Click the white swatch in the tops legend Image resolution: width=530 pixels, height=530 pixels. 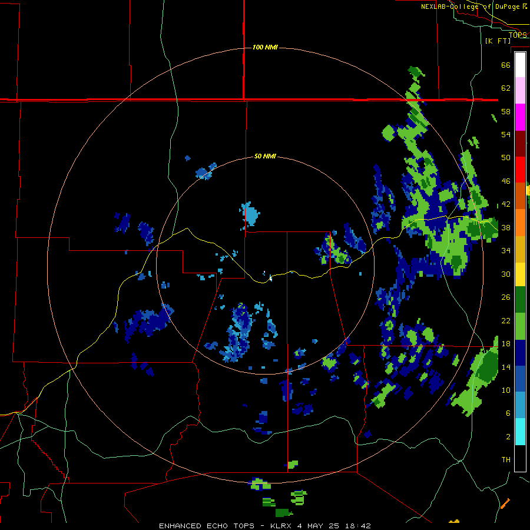[520, 65]
